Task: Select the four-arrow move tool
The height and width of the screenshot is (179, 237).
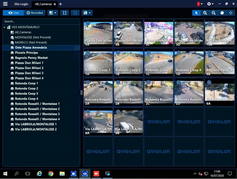Action: pyautogui.click(x=230, y=13)
